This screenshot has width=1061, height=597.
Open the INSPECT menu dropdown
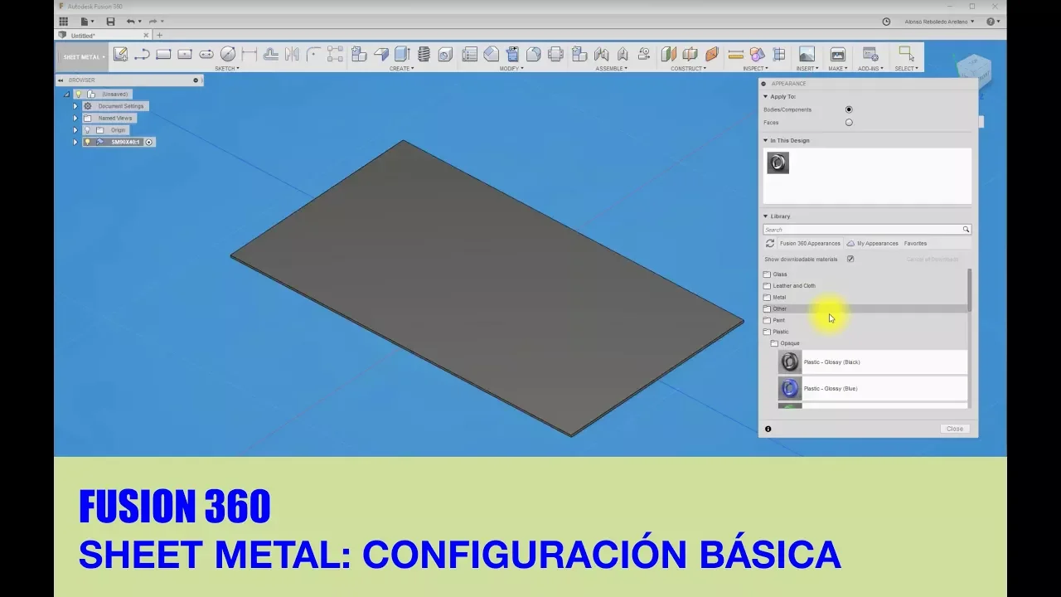coord(755,69)
